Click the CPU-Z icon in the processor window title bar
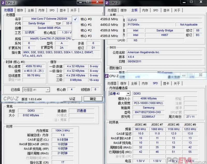The height and width of the screenshot is (164, 207). (x=3, y=3)
